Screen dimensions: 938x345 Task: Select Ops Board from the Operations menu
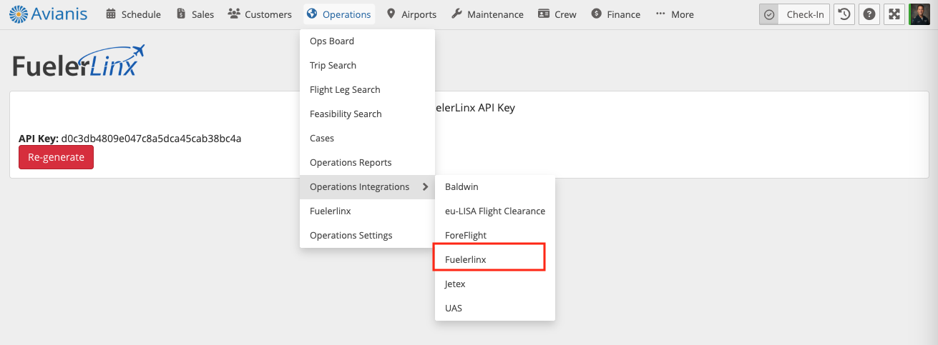[x=332, y=41]
